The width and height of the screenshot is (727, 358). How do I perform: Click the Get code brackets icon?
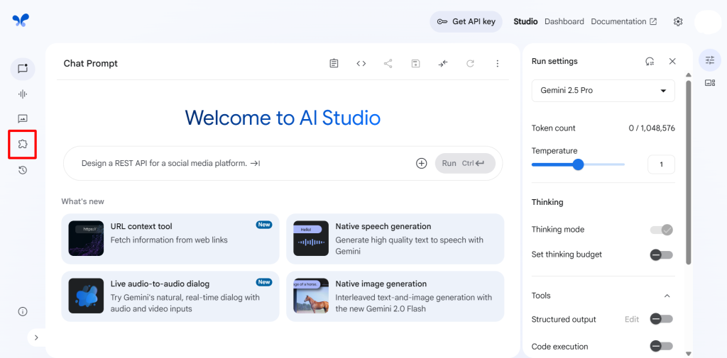click(x=361, y=64)
